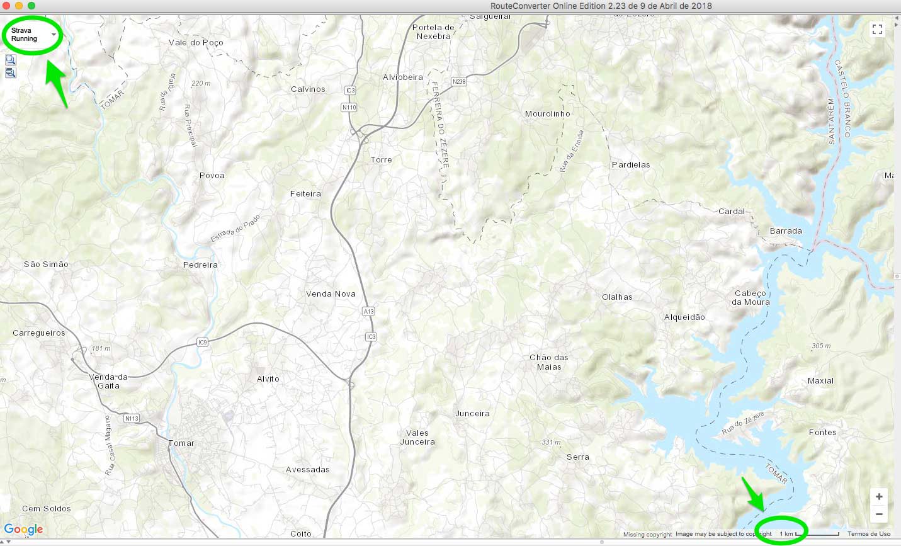Click the Tomar city label on map
This screenshot has height=546, width=901.
(x=181, y=443)
